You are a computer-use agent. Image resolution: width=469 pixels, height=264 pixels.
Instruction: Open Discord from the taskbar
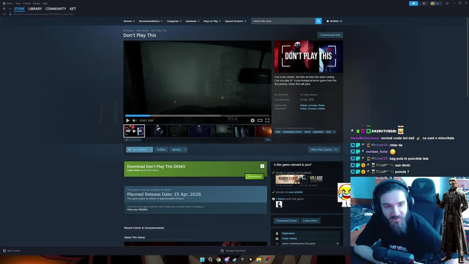coord(226,260)
